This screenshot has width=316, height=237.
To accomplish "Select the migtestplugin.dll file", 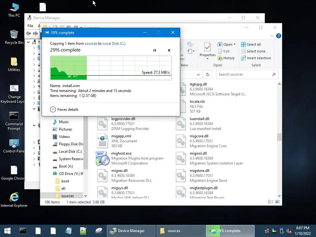I will pyautogui.click(x=201, y=193).
